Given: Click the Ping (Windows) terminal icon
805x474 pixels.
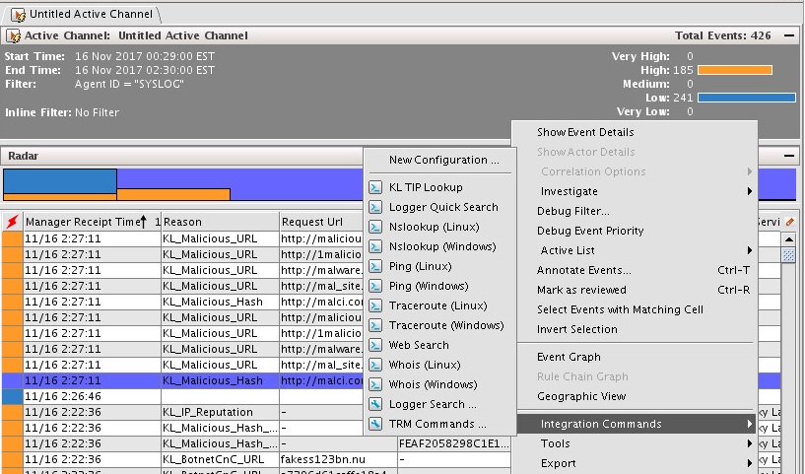Looking at the screenshot, I should click(x=375, y=286).
